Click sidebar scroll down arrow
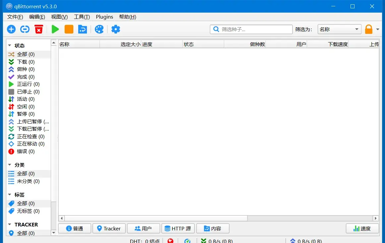Image resolution: width=385 pixels, height=243 pixels. click(x=53, y=233)
